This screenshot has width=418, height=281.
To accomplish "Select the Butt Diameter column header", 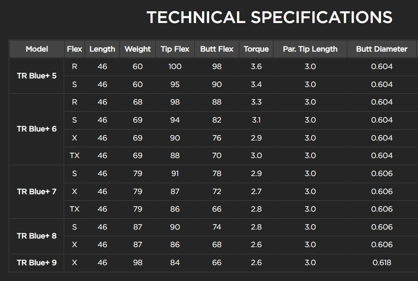I will point(382,49).
